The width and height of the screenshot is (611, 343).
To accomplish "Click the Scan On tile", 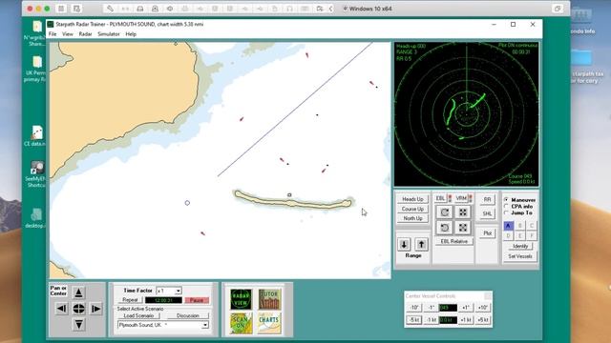I will pos(241,323).
